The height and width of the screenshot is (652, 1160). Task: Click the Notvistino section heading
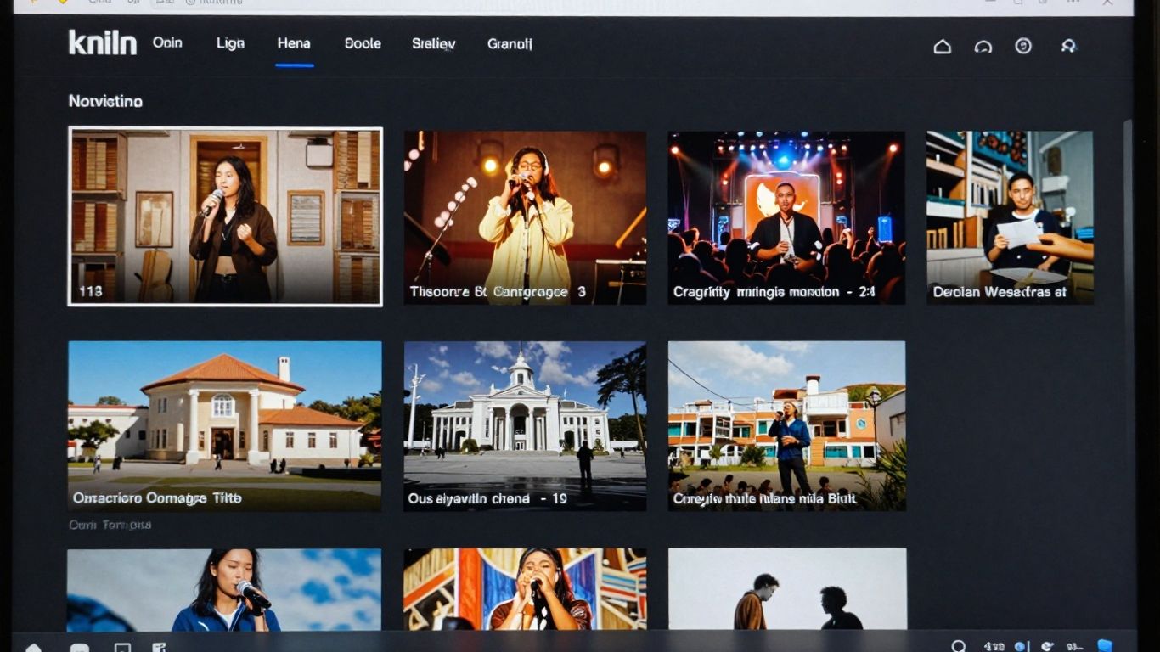pyautogui.click(x=105, y=101)
